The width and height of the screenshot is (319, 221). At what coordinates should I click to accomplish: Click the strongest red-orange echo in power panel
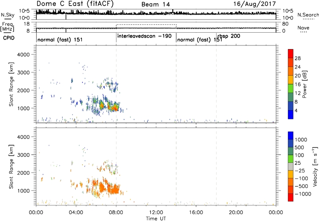pyautogui.click(x=115, y=108)
